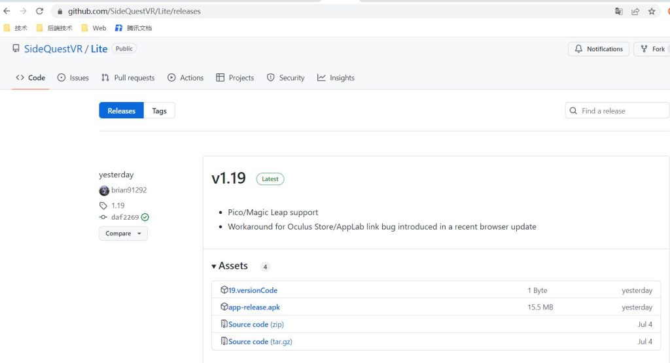The height and width of the screenshot is (363, 670).
Task: Open the Compare dropdown
Action: (x=124, y=233)
